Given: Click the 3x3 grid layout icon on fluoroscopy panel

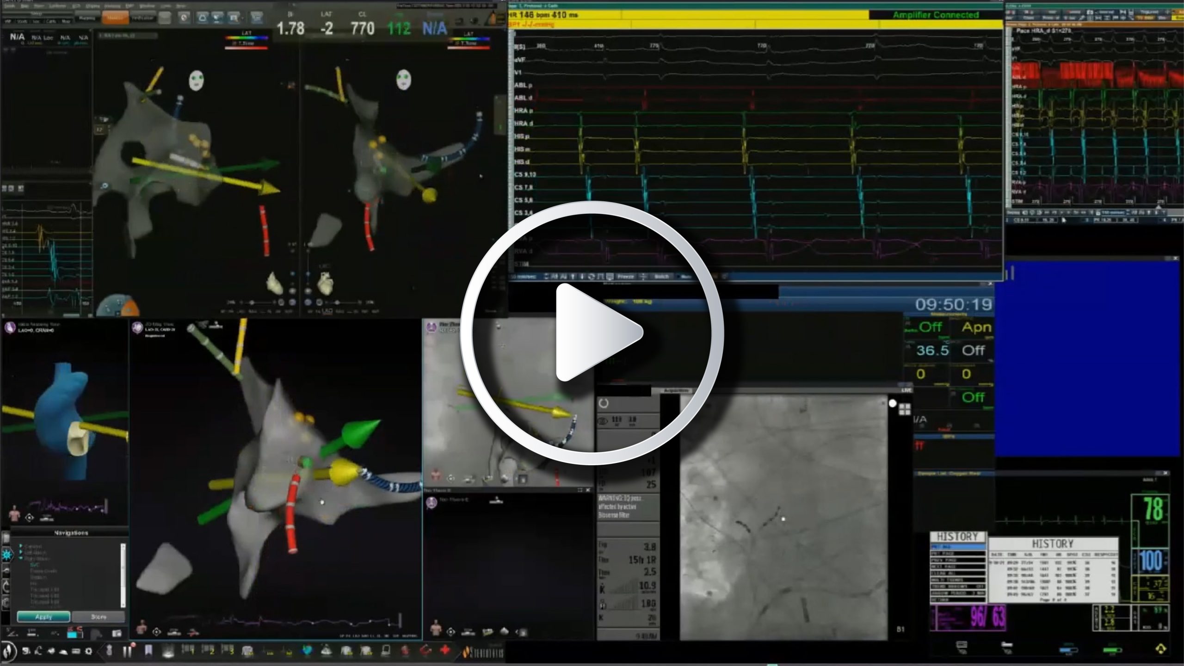Looking at the screenshot, I should point(905,409).
